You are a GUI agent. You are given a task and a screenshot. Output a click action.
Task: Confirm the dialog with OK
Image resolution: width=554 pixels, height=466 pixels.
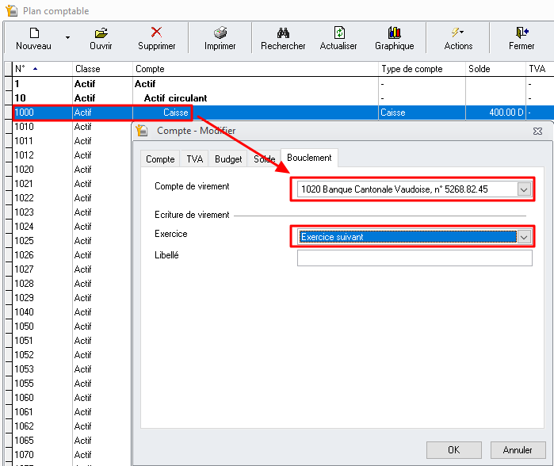tap(453, 449)
